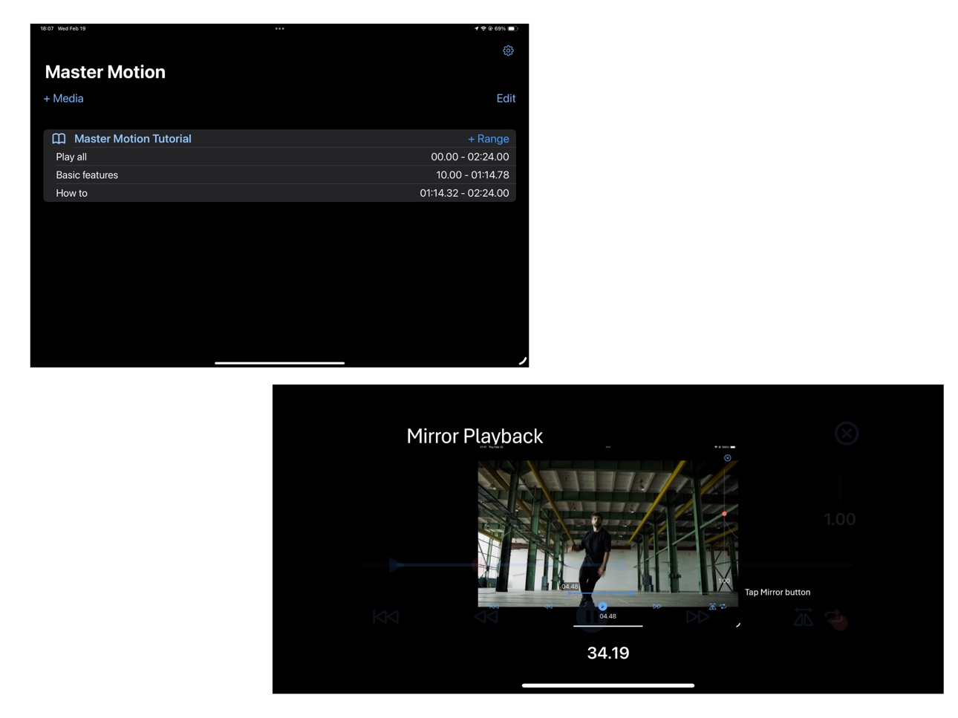Click the 10.00 - 01:14.78 time range
Image resolution: width=958 pixels, height=718 pixels.
[x=472, y=174]
